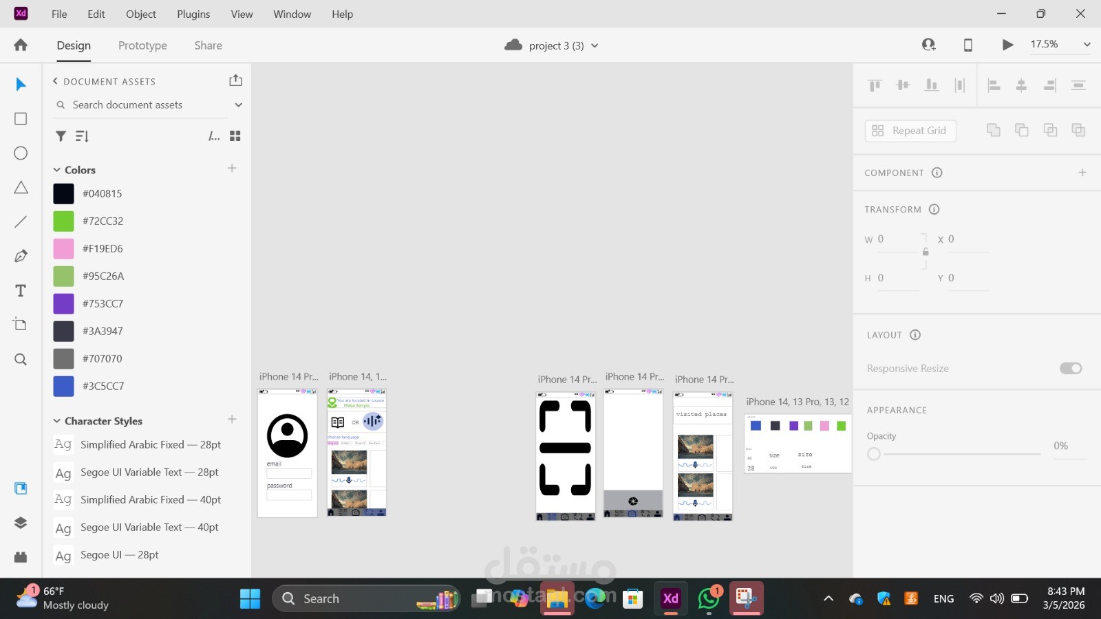
Task: Open the Plugins panel icon
Action: click(21, 557)
